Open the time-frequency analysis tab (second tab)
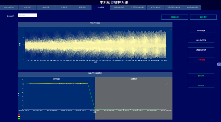Screen dimensions: 221x122 point(27,7)
